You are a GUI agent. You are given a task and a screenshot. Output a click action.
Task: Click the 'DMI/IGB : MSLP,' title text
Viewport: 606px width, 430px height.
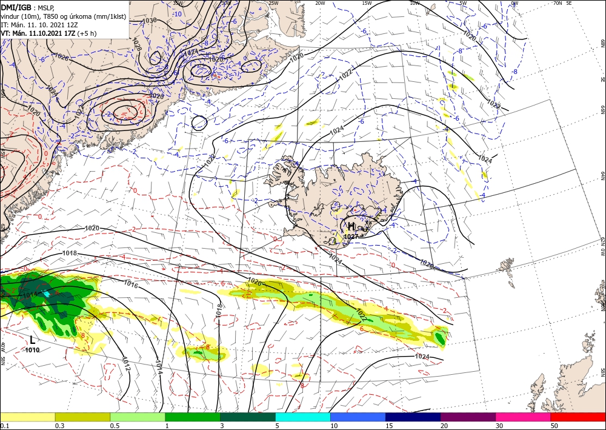pyautogui.click(x=28, y=7)
